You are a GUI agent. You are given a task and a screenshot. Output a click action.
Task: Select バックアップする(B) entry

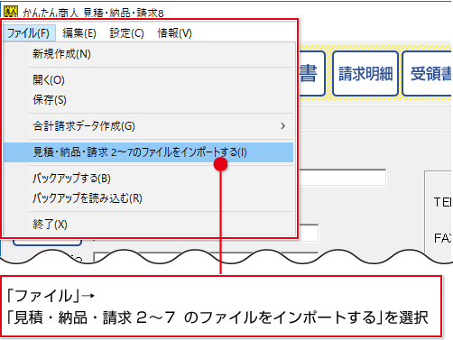tap(149, 179)
